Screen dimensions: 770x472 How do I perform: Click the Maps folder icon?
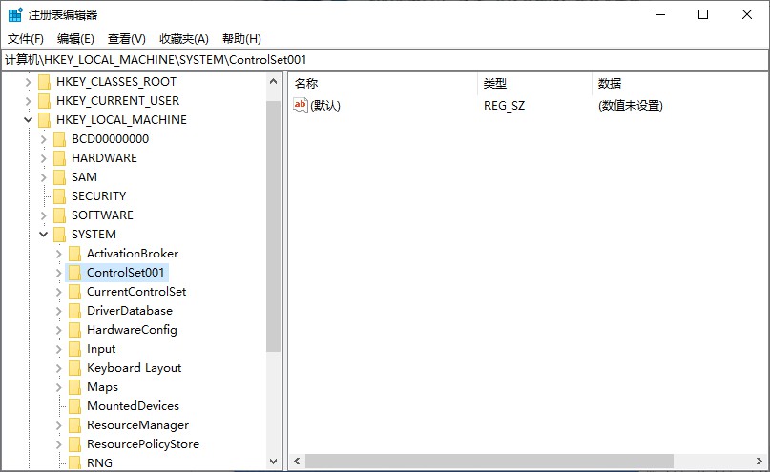pos(74,387)
